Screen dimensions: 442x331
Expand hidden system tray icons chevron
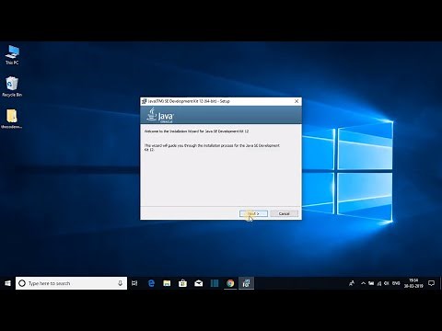(x=363, y=283)
